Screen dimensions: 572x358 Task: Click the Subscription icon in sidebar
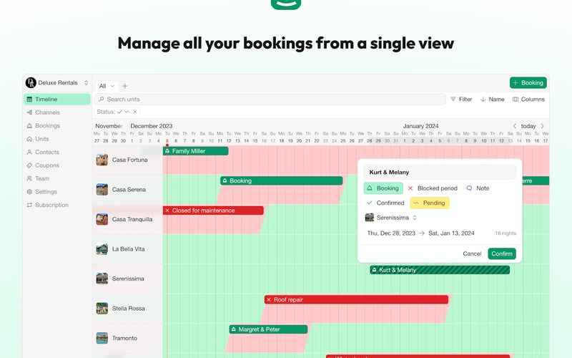(x=29, y=205)
